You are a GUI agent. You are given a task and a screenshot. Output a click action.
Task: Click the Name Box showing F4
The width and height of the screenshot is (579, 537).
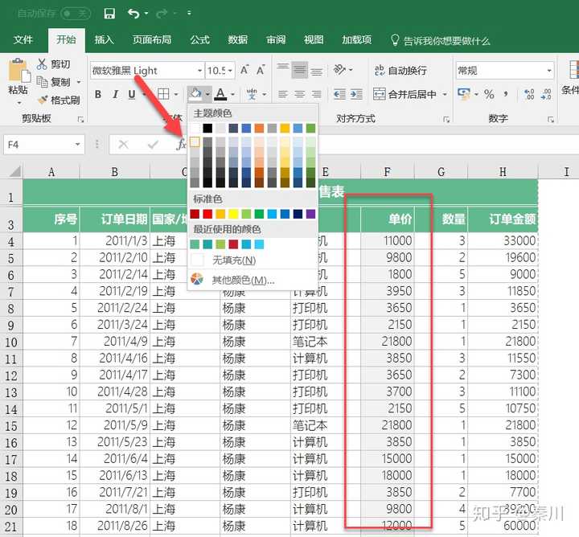[x=39, y=145]
